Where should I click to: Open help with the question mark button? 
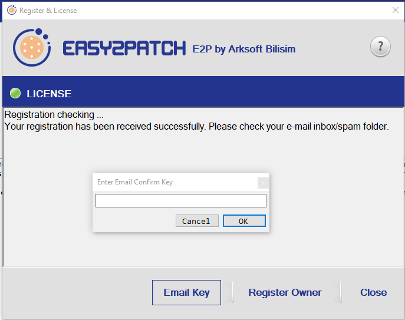coord(380,47)
